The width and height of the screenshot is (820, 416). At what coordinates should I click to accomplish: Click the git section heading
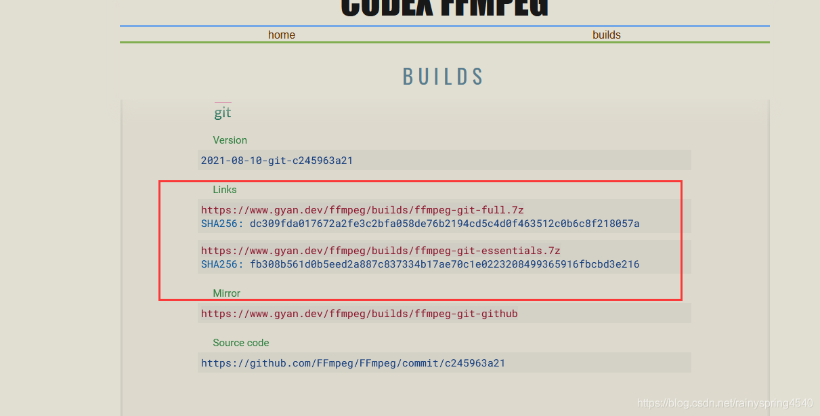(223, 112)
